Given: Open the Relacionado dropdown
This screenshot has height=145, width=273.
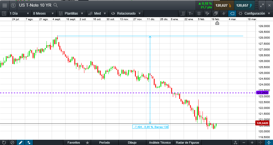Looking at the screenshot, I should click(126, 14).
